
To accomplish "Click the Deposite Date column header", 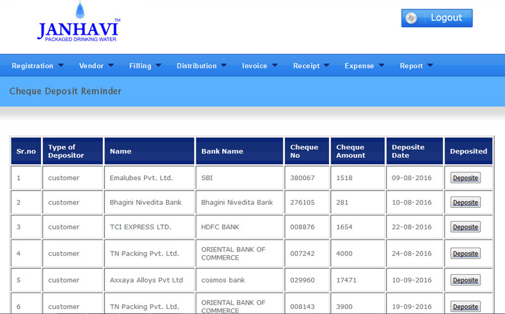I will pyautogui.click(x=415, y=151).
